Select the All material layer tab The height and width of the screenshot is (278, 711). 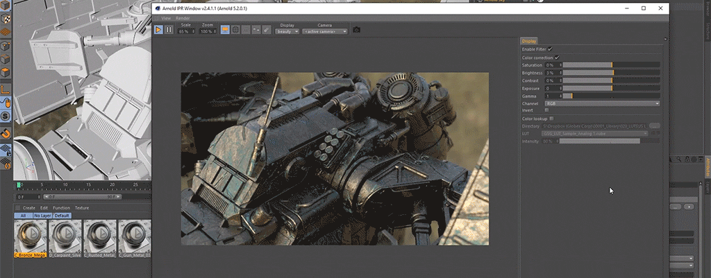[23, 216]
